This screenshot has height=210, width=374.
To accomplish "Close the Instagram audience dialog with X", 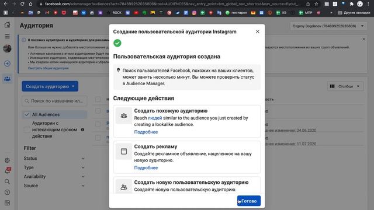I will [257, 32].
